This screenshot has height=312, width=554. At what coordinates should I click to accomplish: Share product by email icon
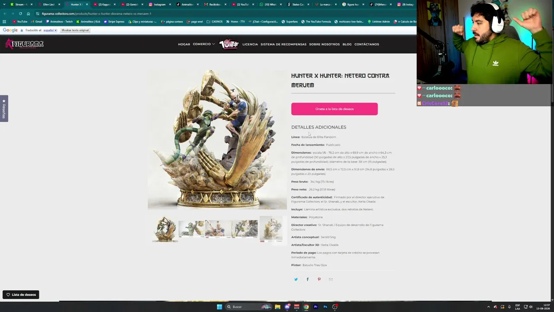tap(331, 279)
